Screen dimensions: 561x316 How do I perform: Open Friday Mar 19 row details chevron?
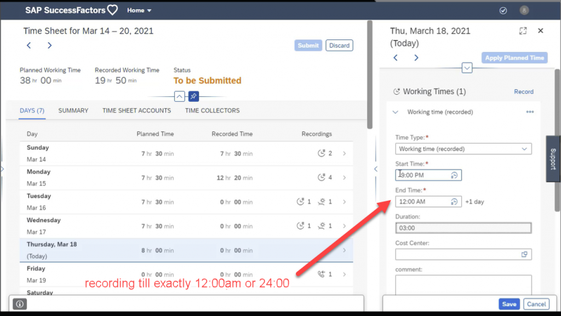click(344, 274)
